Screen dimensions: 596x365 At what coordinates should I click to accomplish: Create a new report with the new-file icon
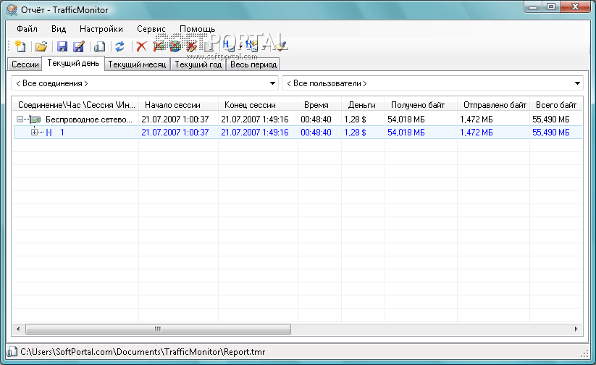pyautogui.click(x=20, y=46)
